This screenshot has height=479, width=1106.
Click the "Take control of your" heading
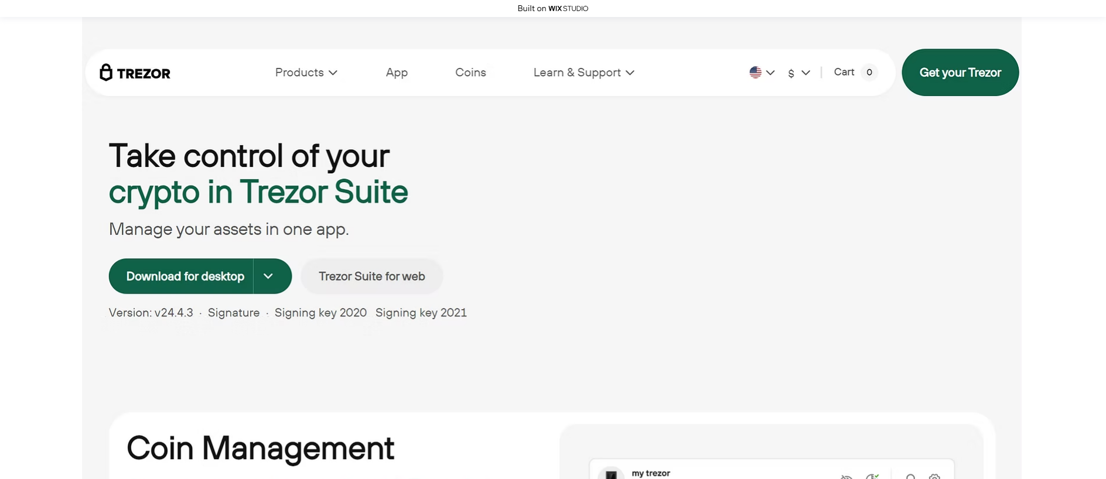[249, 156]
